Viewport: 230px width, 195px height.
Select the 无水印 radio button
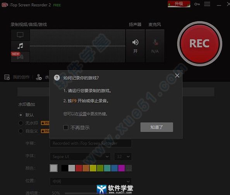tap(21, 123)
